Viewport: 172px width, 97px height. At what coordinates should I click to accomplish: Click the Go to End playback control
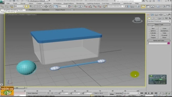(x=156, y=93)
